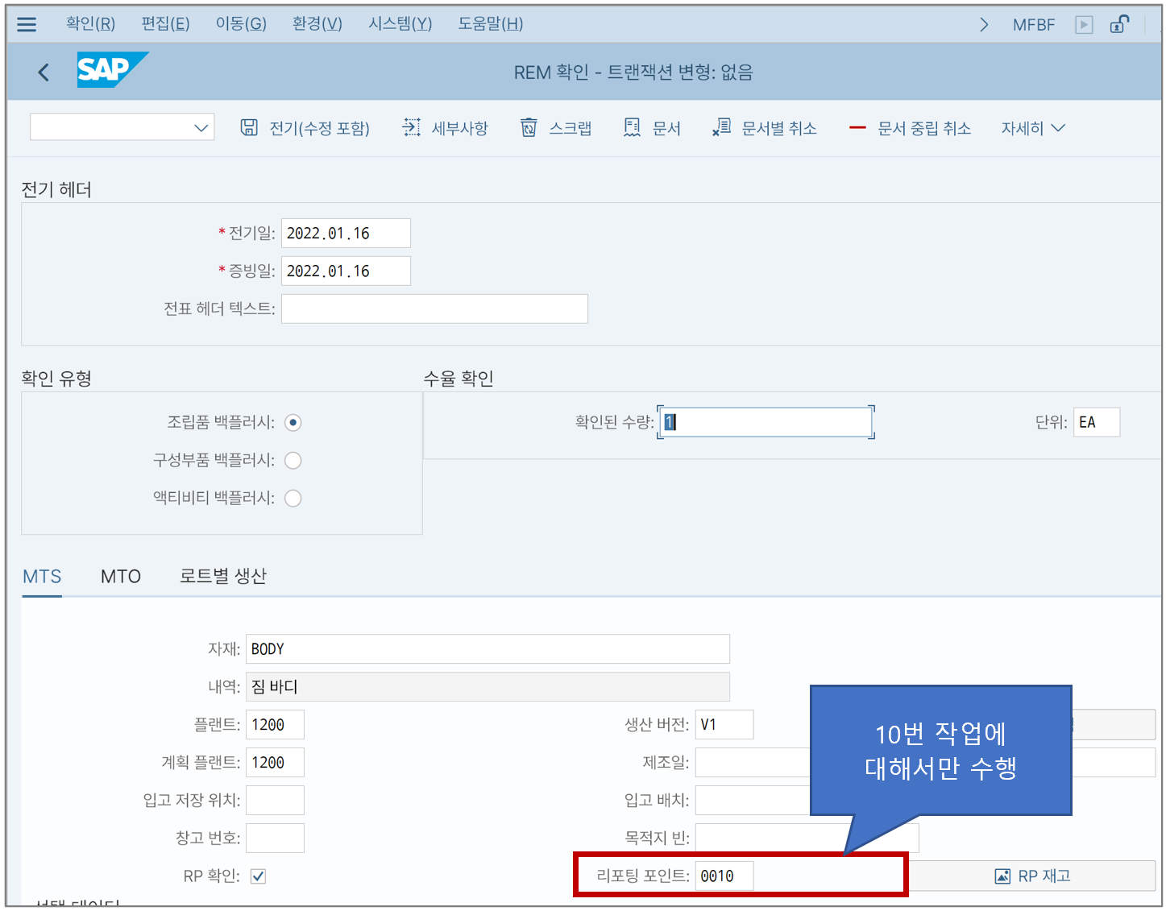Open the 이동(G) menu
Screen dimensions: 1166x911
[241, 24]
